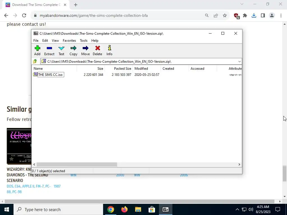
Task: Open the View menu
Action: (55, 41)
